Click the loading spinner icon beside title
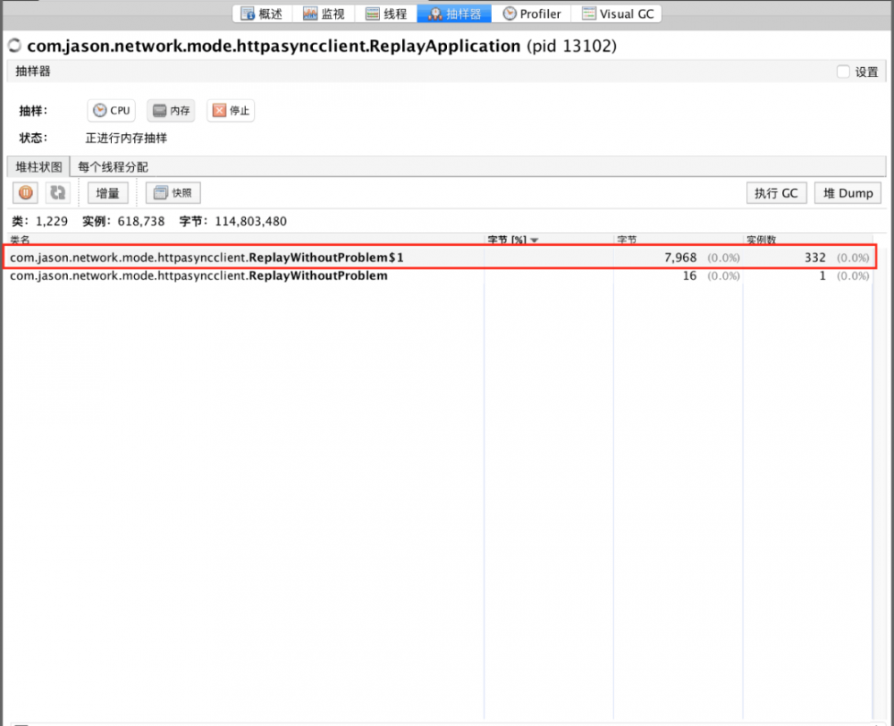The width and height of the screenshot is (894, 726). point(15,45)
